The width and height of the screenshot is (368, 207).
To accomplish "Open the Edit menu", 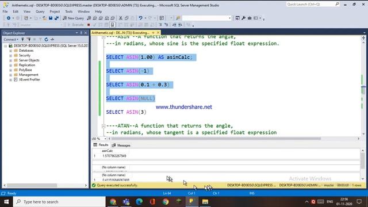I will (x=16, y=11).
